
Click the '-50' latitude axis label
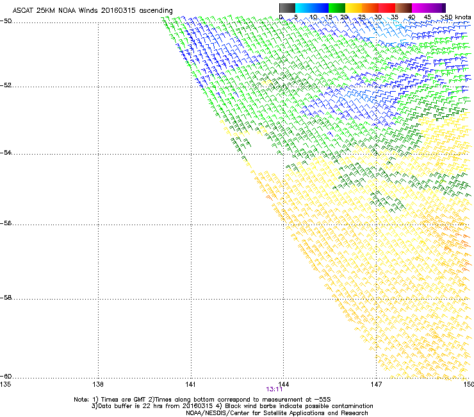(x=6, y=21)
